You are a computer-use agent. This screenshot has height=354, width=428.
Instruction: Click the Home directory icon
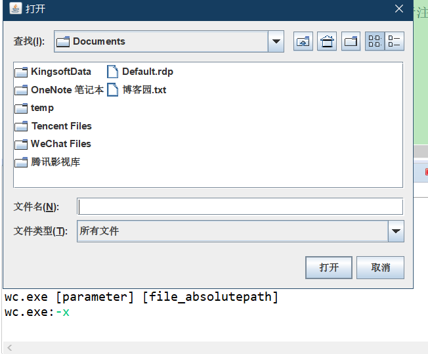[327, 41]
